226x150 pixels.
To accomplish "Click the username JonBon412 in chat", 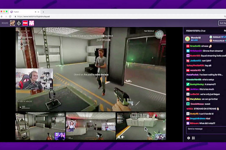I will 195,61.
